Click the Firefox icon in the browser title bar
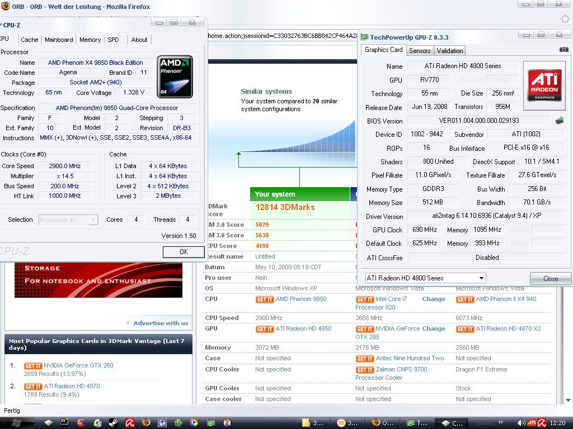573x429 pixels. click(5, 6)
